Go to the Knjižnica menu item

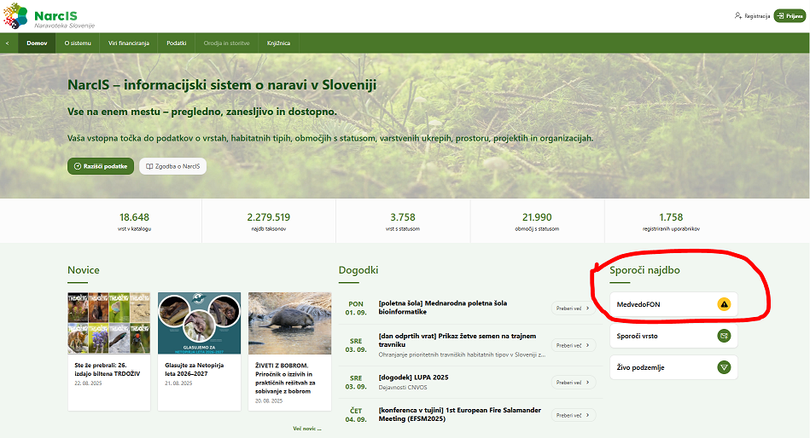[278, 43]
